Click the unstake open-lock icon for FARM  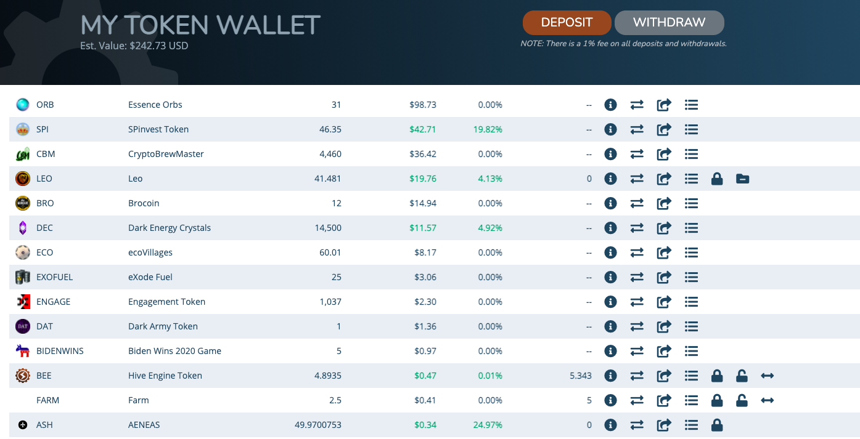[742, 400]
